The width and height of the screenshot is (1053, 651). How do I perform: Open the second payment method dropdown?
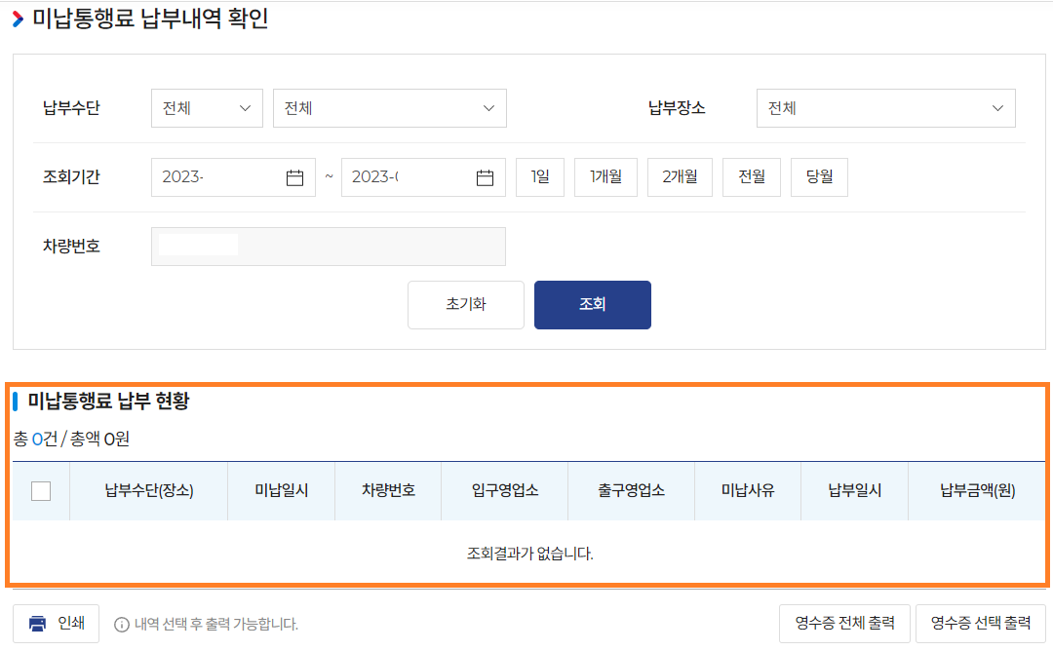[389, 107]
